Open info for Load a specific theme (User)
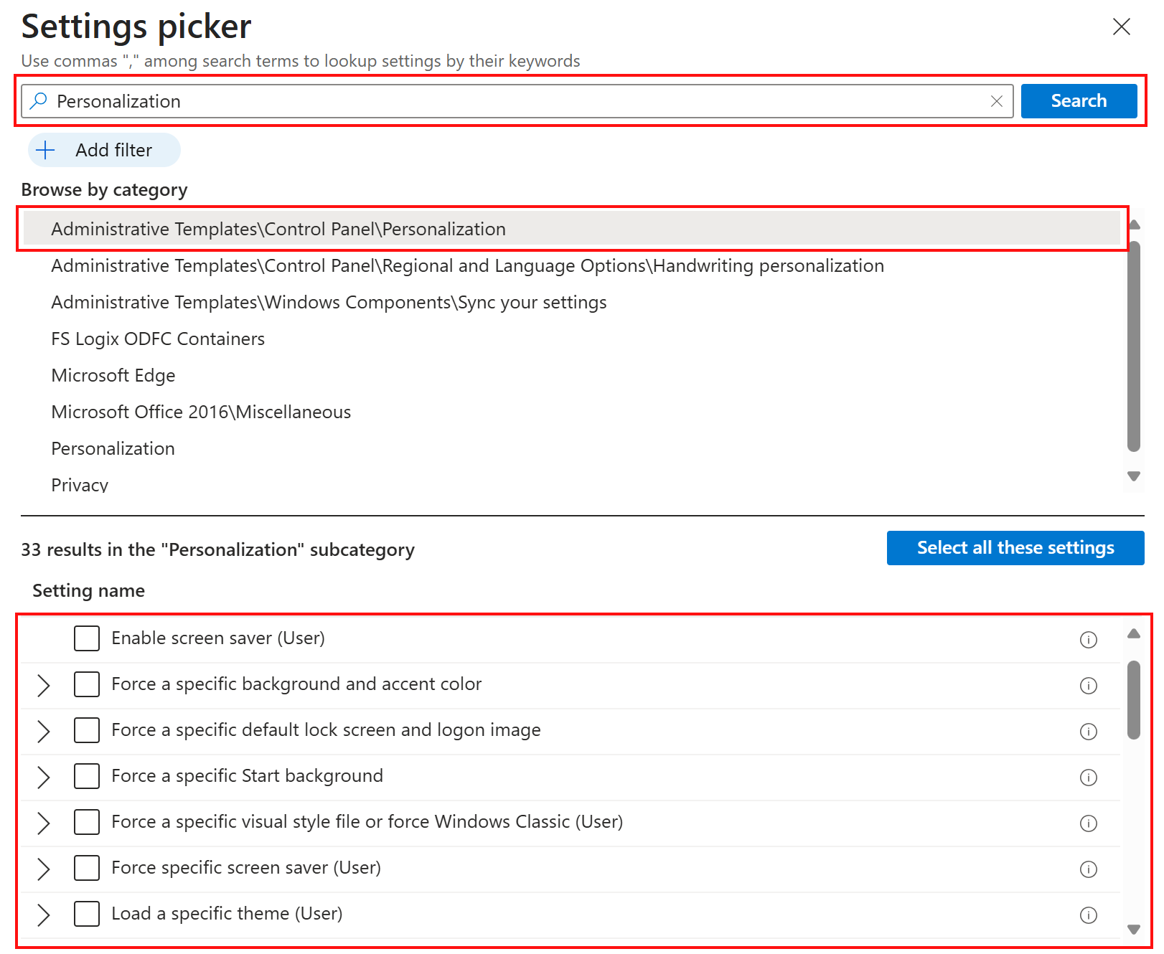The width and height of the screenshot is (1164, 954). pyautogui.click(x=1088, y=915)
